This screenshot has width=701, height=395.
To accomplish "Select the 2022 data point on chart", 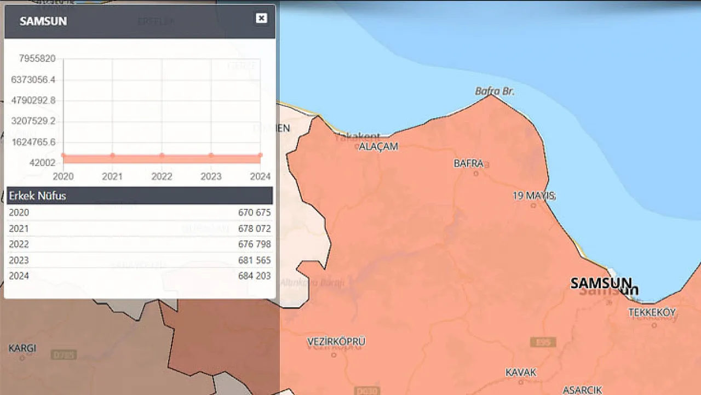I will point(162,155).
